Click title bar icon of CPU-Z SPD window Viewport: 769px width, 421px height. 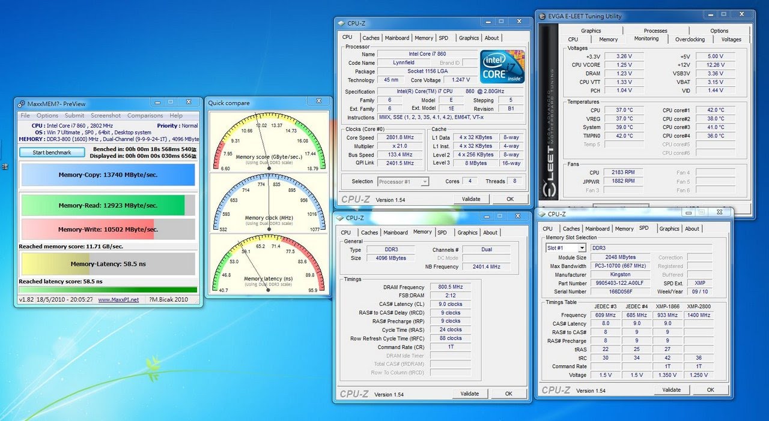(x=541, y=214)
